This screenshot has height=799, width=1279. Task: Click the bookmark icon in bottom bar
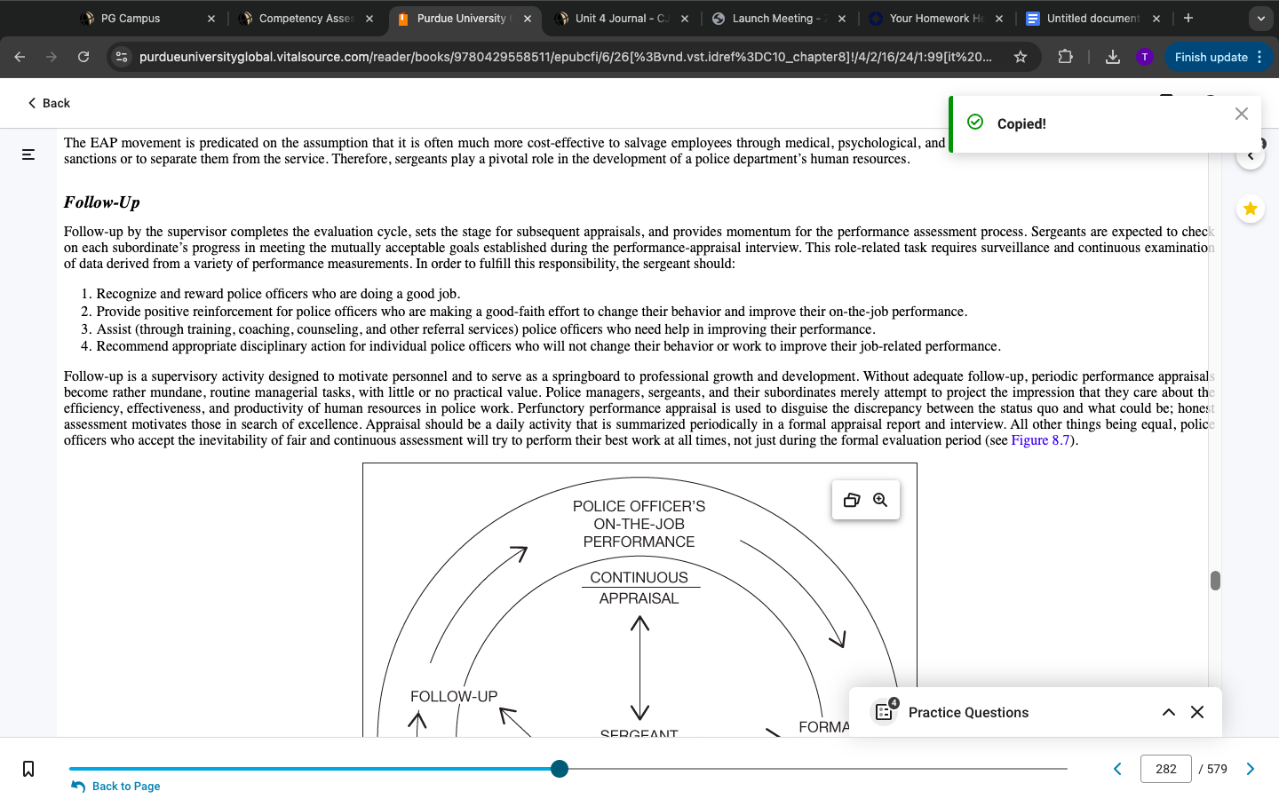coord(28,769)
